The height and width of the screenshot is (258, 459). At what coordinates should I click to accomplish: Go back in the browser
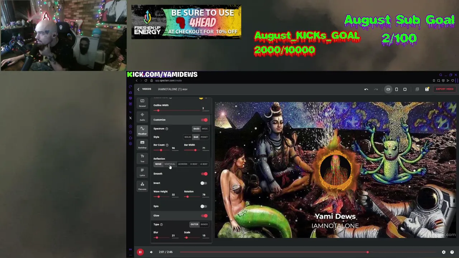click(137, 81)
